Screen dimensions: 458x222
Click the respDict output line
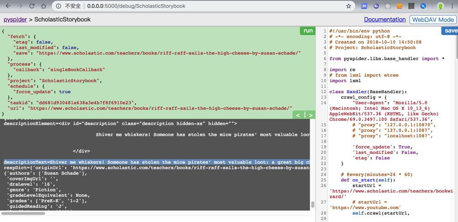pos(157,168)
